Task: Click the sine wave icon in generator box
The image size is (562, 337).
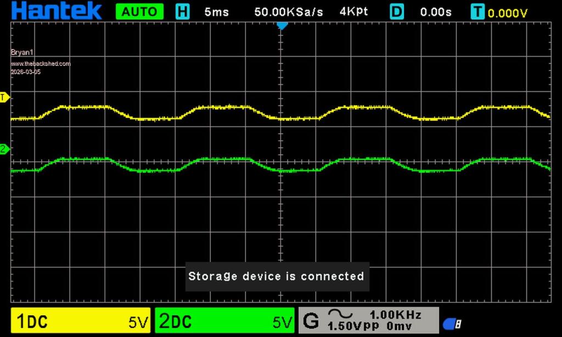Action: 340,314
